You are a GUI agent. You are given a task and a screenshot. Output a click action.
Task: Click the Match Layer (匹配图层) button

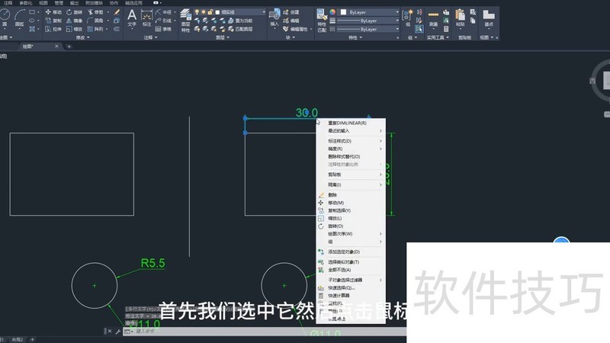(241, 29)
